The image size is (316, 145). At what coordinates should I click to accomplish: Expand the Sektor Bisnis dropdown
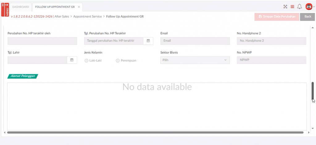[x=195, y=60]
